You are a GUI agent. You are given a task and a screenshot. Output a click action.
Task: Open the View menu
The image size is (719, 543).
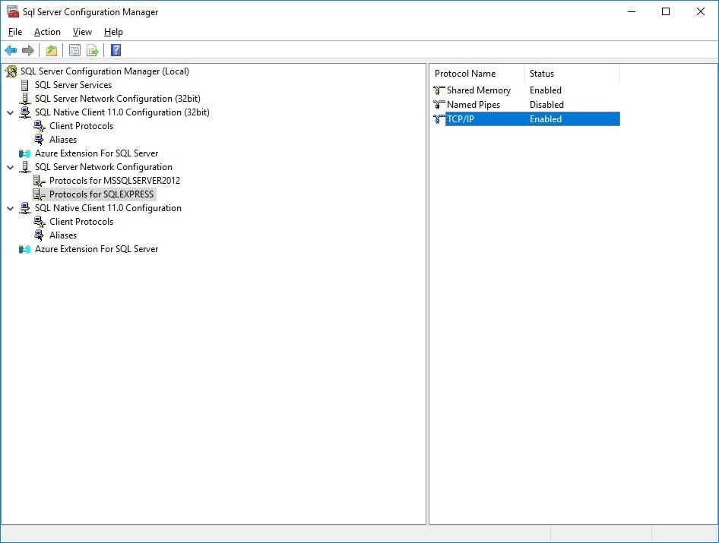82,32
